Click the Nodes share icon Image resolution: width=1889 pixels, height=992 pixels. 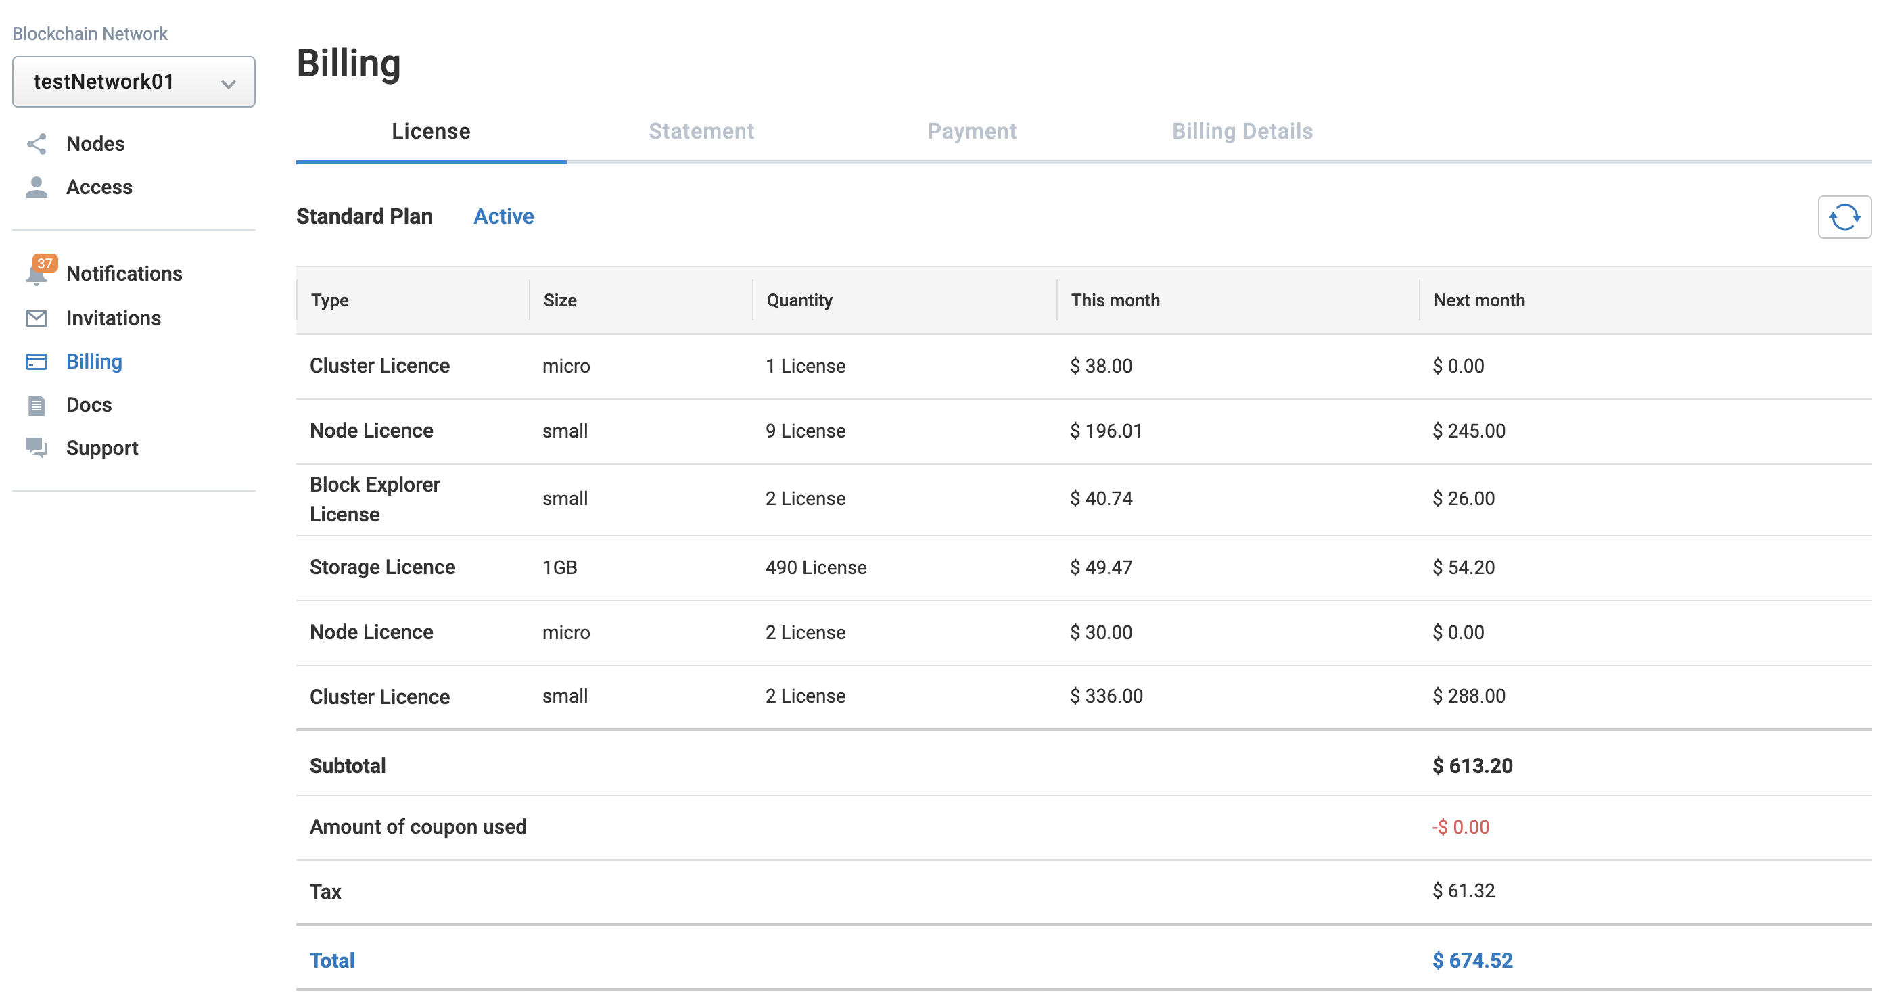37,144
